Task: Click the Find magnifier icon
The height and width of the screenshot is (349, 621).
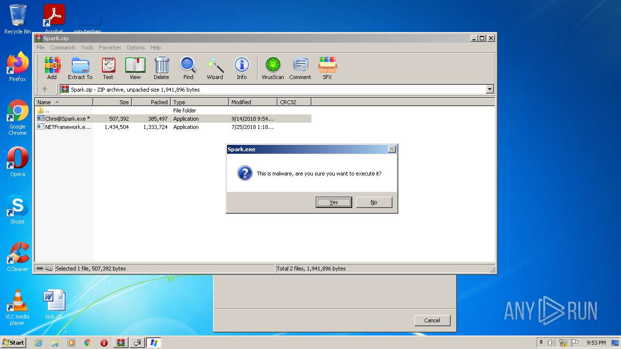Action: pyautogui.click(x=188, y=68)
